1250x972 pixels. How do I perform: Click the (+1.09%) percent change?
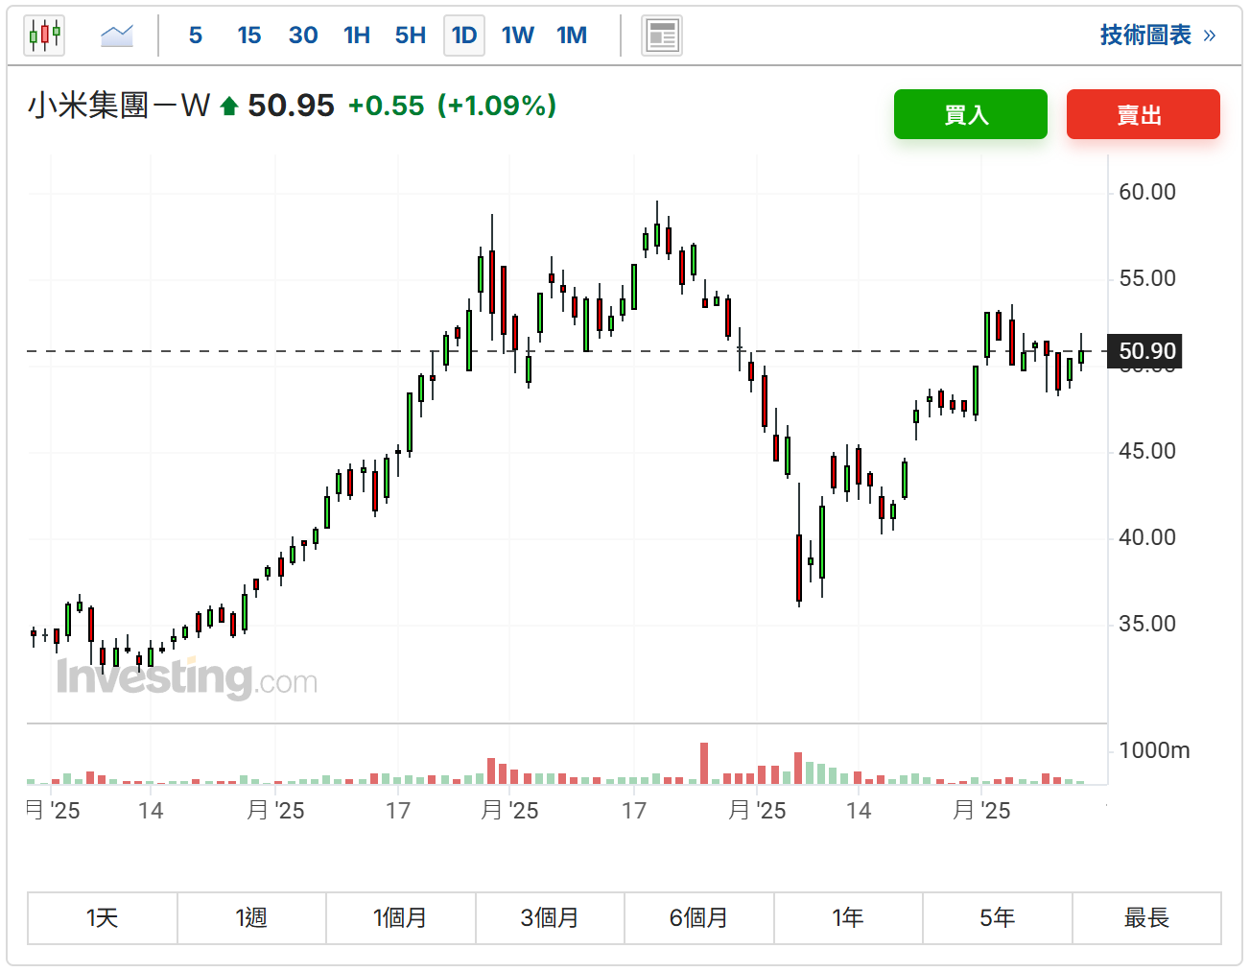pos(497,106)
